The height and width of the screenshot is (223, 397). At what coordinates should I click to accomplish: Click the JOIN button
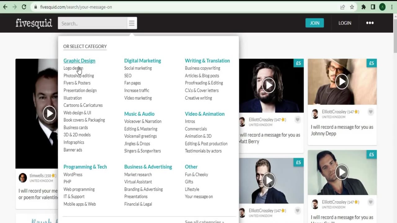pos(314,23)
